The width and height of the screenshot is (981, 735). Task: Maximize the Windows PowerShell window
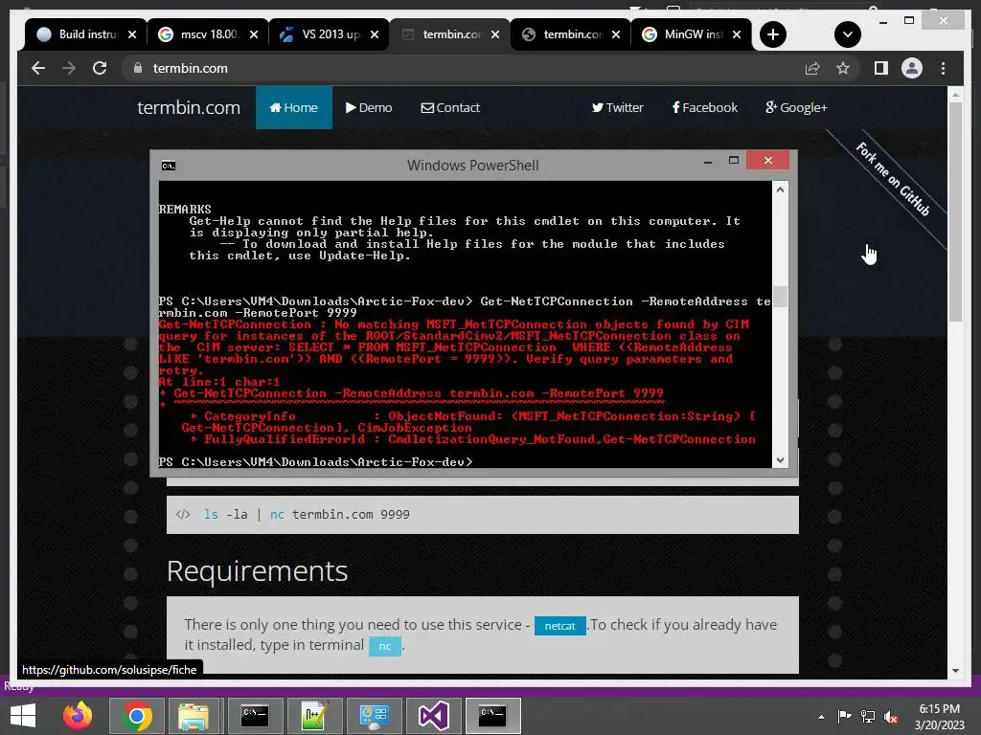pos(734,161)
